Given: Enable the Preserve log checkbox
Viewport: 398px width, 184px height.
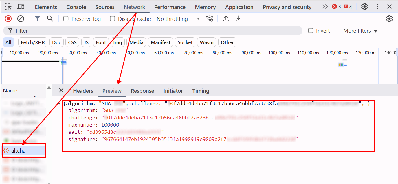Looking at the screenshot, I should point(66,19).
